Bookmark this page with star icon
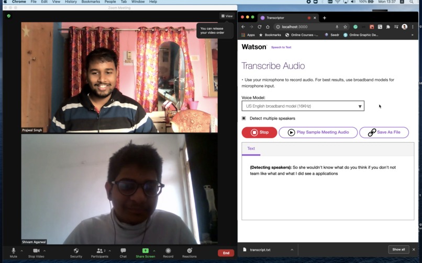Image resolution: width=422 pixels, height=263 pixels. 346,27
